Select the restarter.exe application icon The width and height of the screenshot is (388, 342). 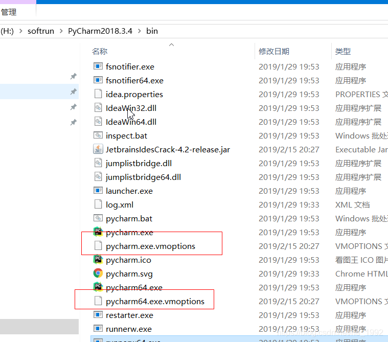tap(98, 315)
